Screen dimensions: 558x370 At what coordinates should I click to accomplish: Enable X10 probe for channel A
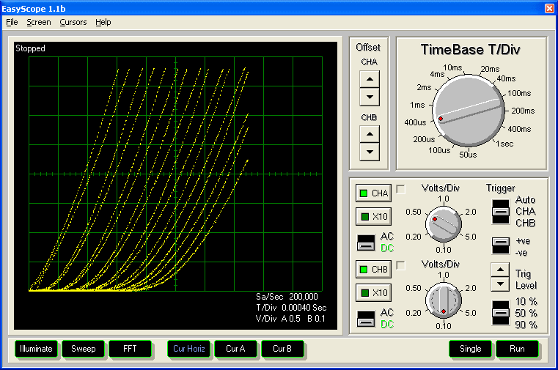tap(372, 216)
